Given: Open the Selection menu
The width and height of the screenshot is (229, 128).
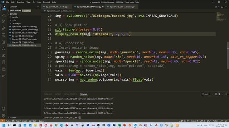Looking at the screenshot, I should tap(20, 2).
